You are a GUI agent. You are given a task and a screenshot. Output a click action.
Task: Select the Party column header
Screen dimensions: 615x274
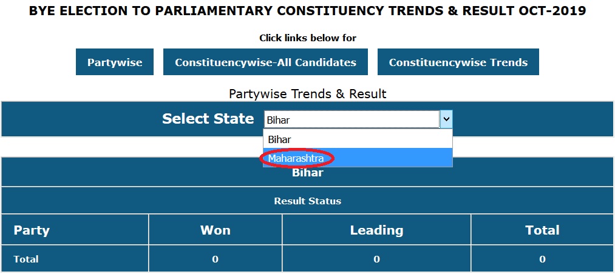click(32, 230)
